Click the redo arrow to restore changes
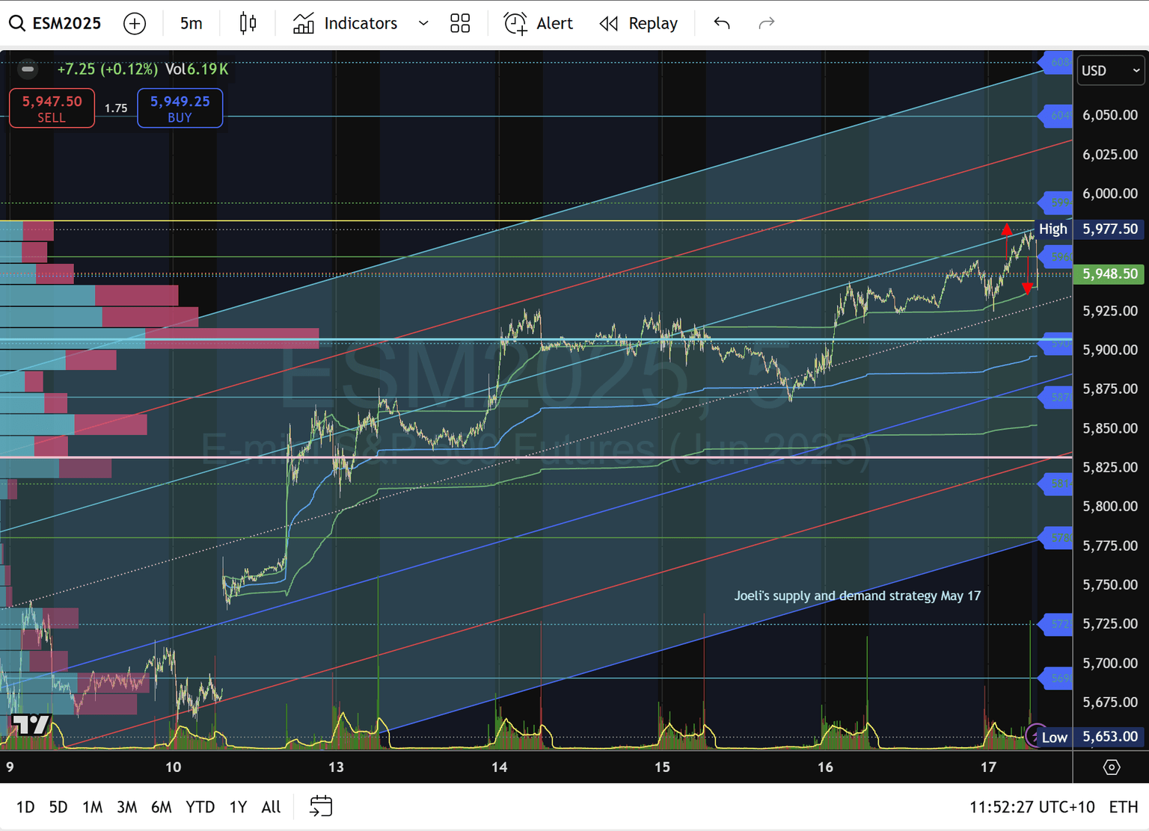The image size is (1149, 831). coord(766,23)
